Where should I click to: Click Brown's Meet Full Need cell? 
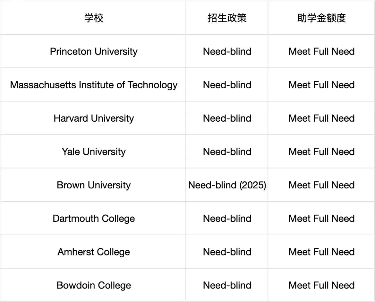[322, 185]
